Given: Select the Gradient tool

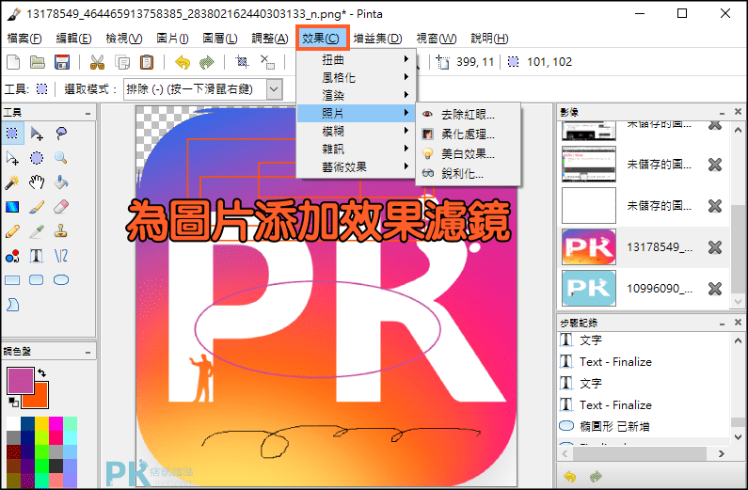Looking at the screenshot, I should (12, 207).
